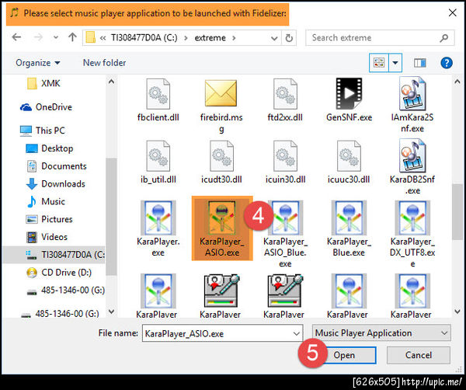Click the change view icon
The image size is (466, 390).
(379, 63)
